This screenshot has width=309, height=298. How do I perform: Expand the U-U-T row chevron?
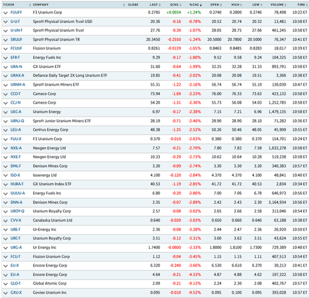pos(6,22)
